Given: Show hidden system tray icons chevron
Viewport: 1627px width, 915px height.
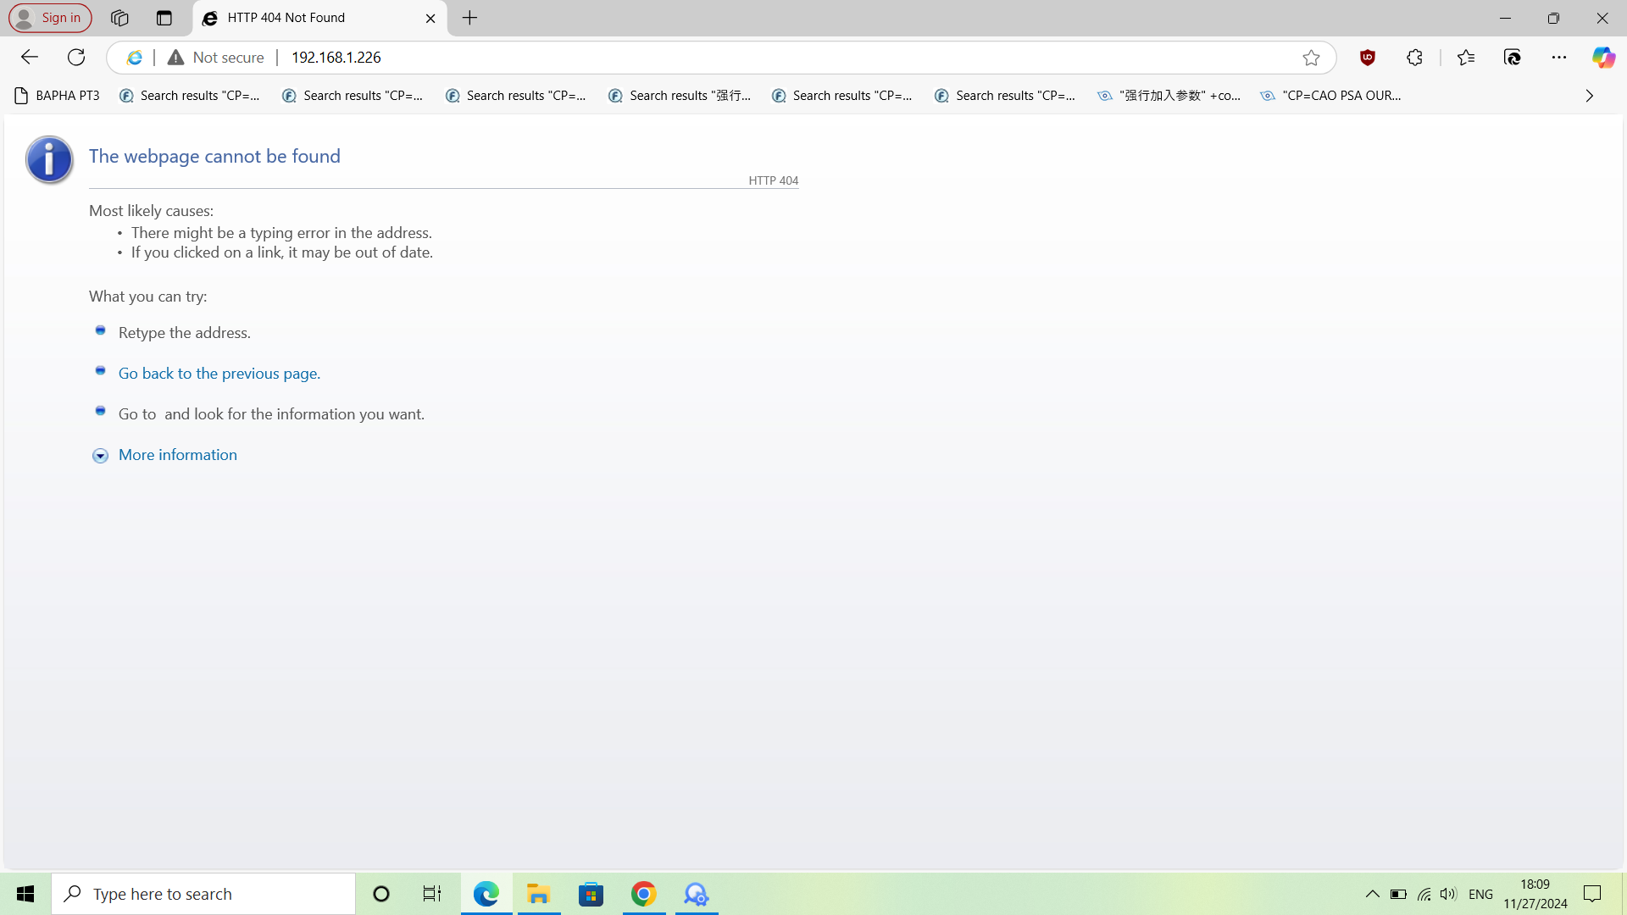Looking at the screenshot, I should [x=1372, y=894].
